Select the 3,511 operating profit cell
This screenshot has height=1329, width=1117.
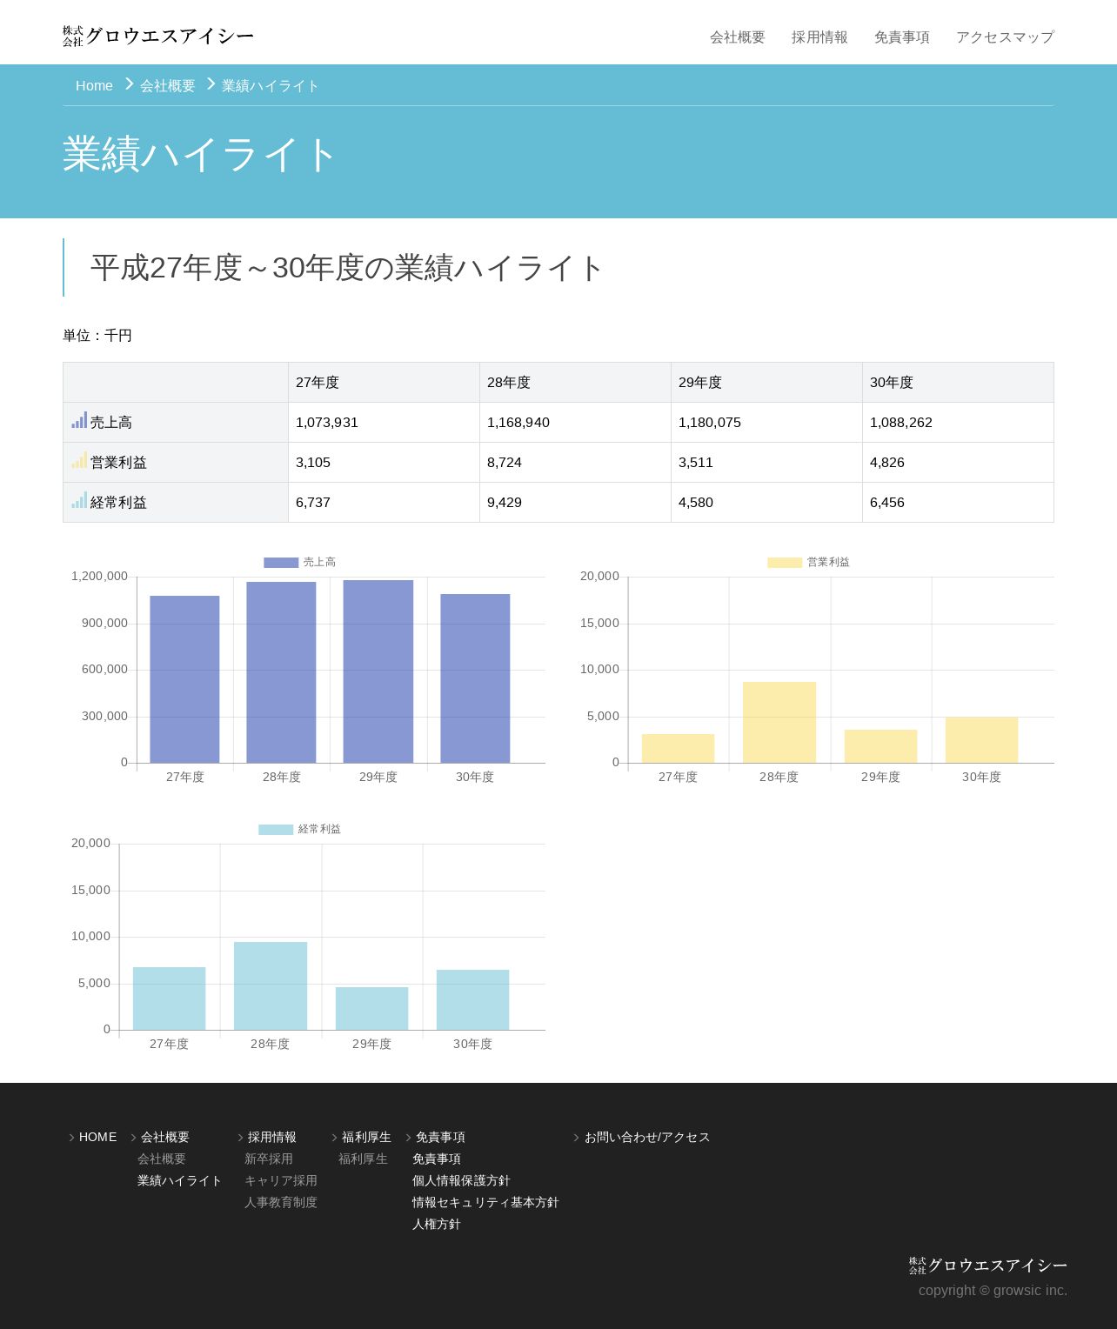(766, 463)
